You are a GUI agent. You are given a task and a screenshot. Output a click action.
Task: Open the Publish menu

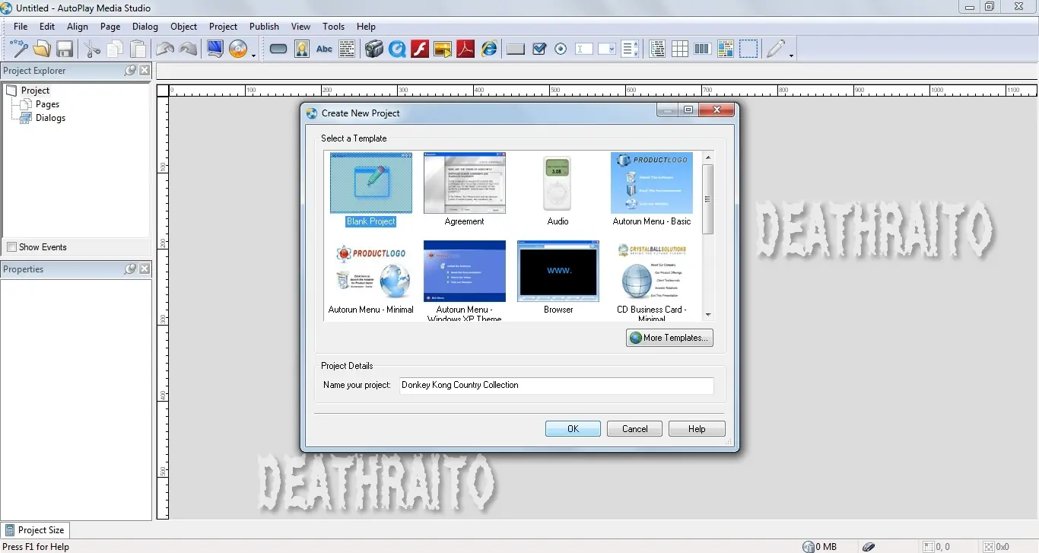coord(264,26)
